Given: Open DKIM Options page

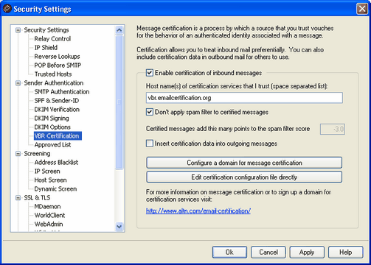Looking at the screenshot, I should 52,127.
